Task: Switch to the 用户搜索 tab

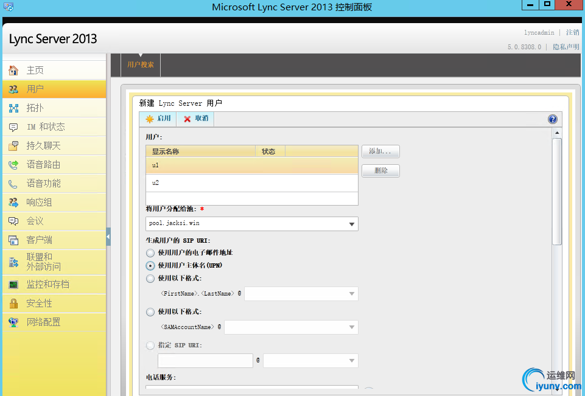Action: point(141,65)
